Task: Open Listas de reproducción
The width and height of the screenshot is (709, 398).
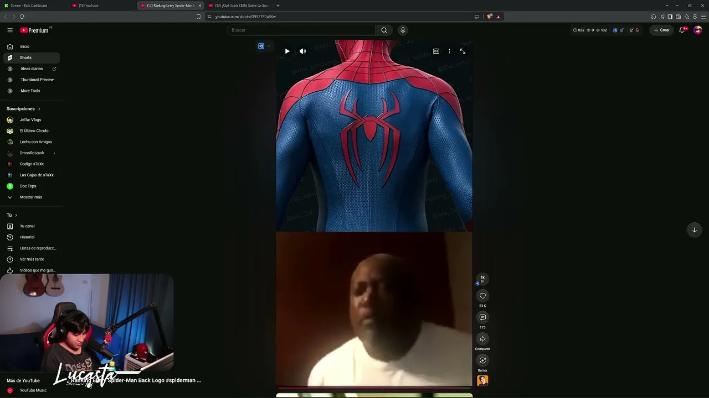Action: pos(32,248)
